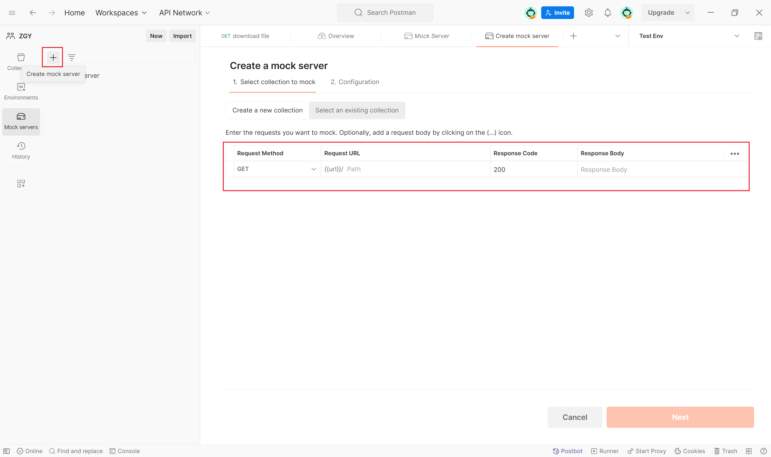The width and height of the screenshot is (771, 457).
Task: Open Settings gear icon
Action: tap(588, 13)
